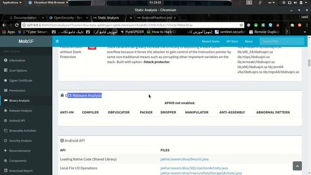Open the About page link

point(248,41)
